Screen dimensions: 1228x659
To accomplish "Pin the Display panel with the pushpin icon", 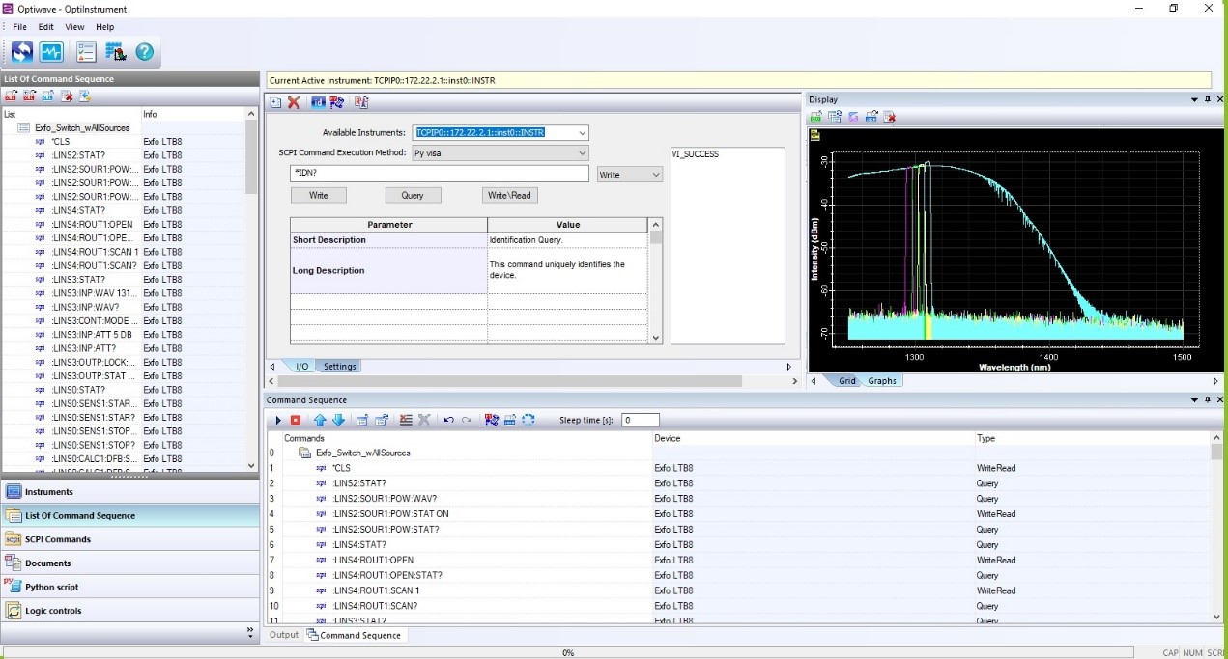I will tap(1207, 99).
